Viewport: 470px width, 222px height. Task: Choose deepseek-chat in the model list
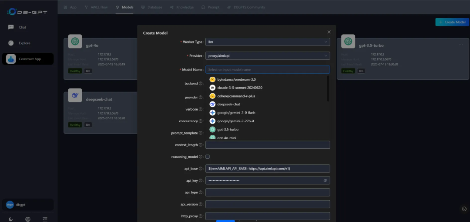pos(228,104)
